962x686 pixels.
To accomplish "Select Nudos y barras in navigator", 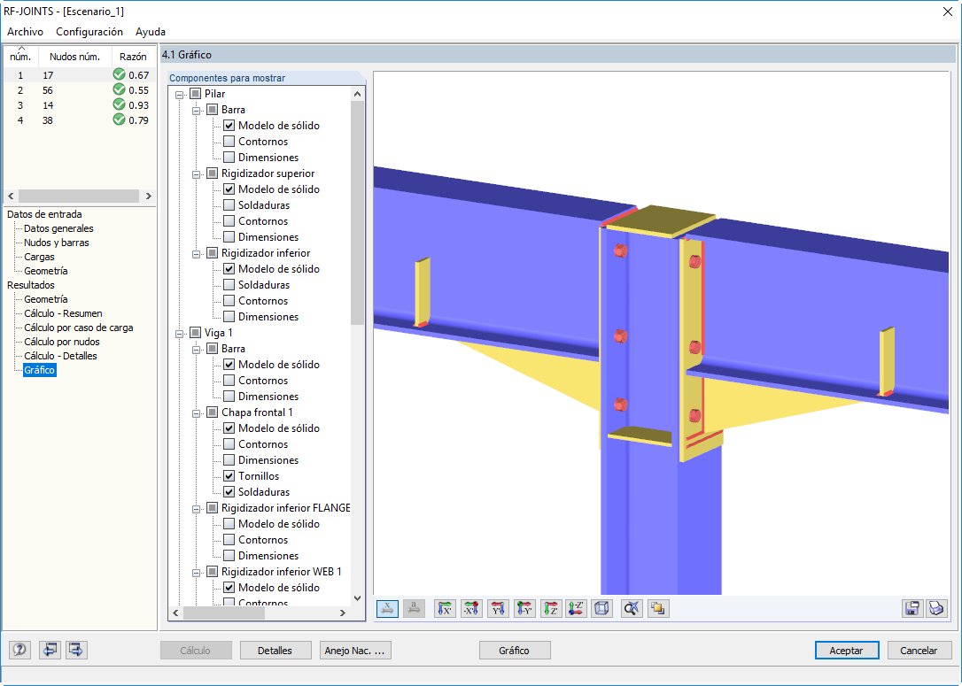I will point(57,243).
